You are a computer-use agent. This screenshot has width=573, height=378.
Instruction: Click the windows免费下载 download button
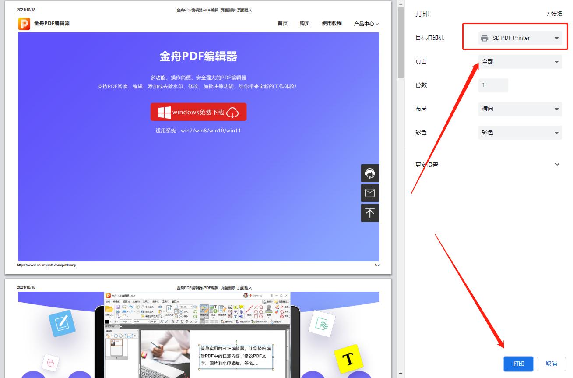(x=198, y=112)
